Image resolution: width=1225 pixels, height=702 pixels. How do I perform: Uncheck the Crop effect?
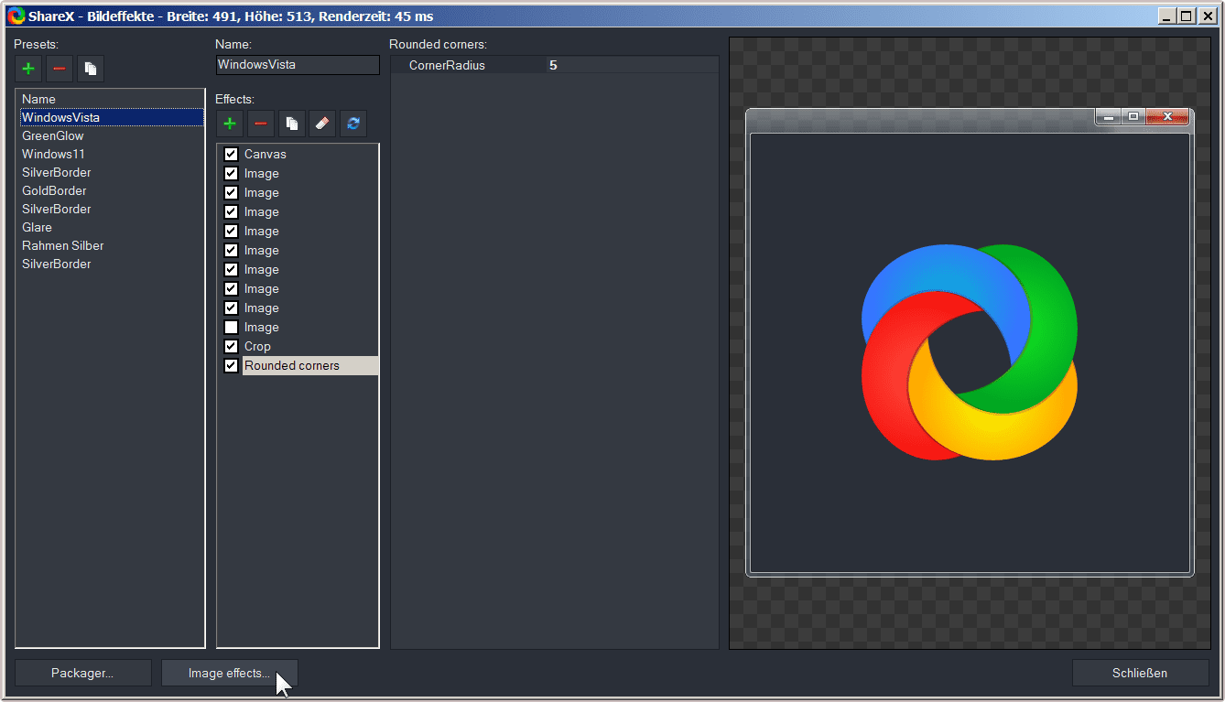(x=231, y=347)
